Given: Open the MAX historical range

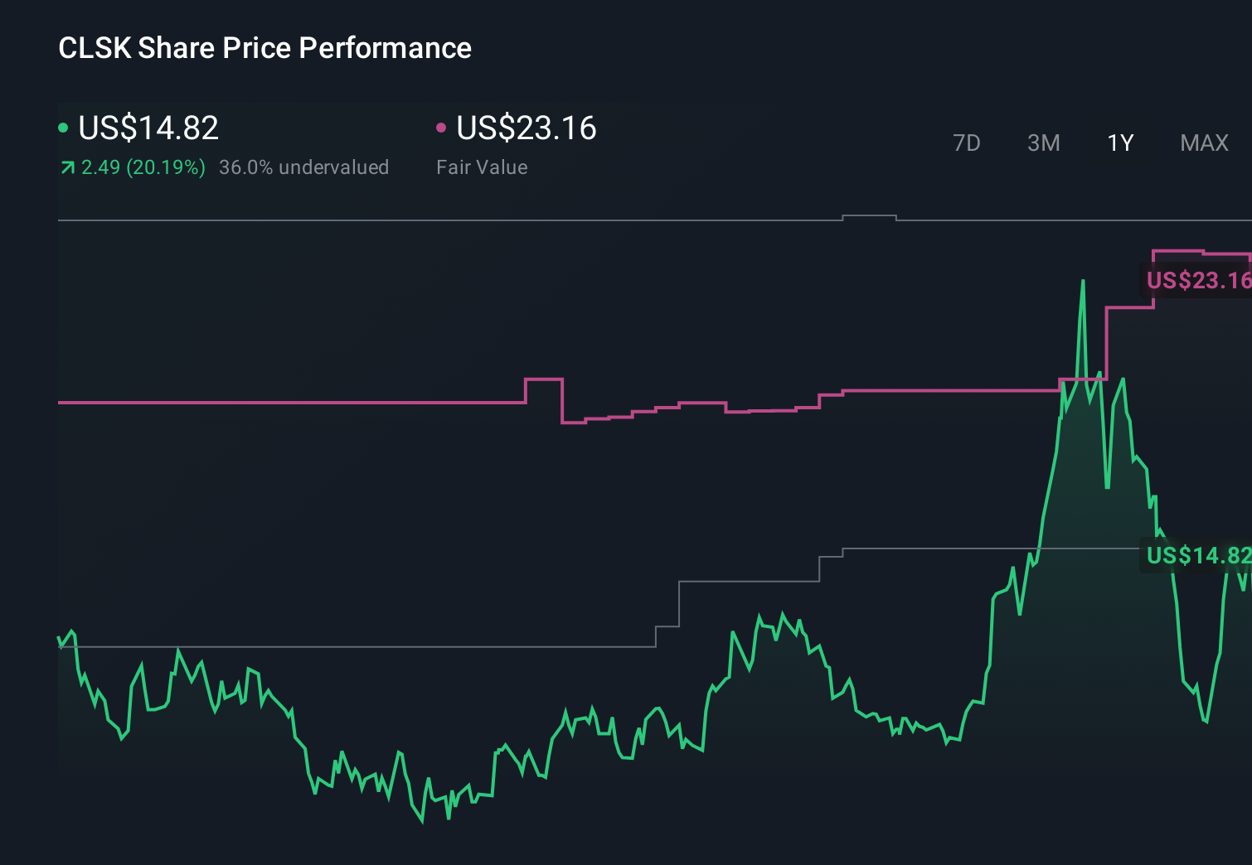Looking at the screenshot, I should 1203,143.
